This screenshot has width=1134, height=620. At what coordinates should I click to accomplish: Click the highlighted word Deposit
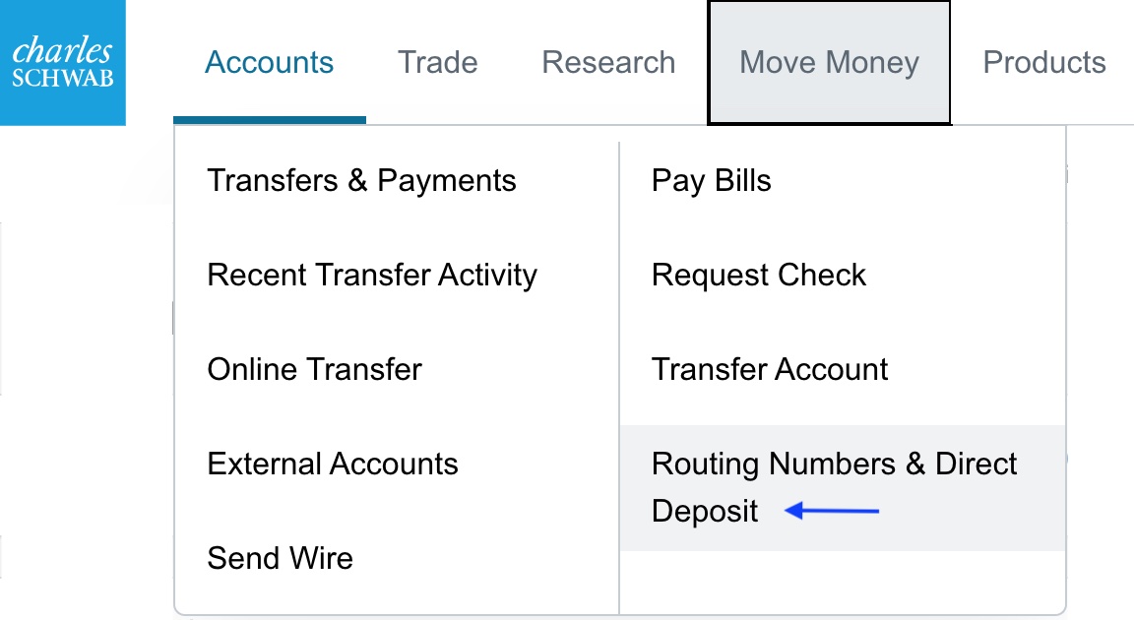[705, 512]
